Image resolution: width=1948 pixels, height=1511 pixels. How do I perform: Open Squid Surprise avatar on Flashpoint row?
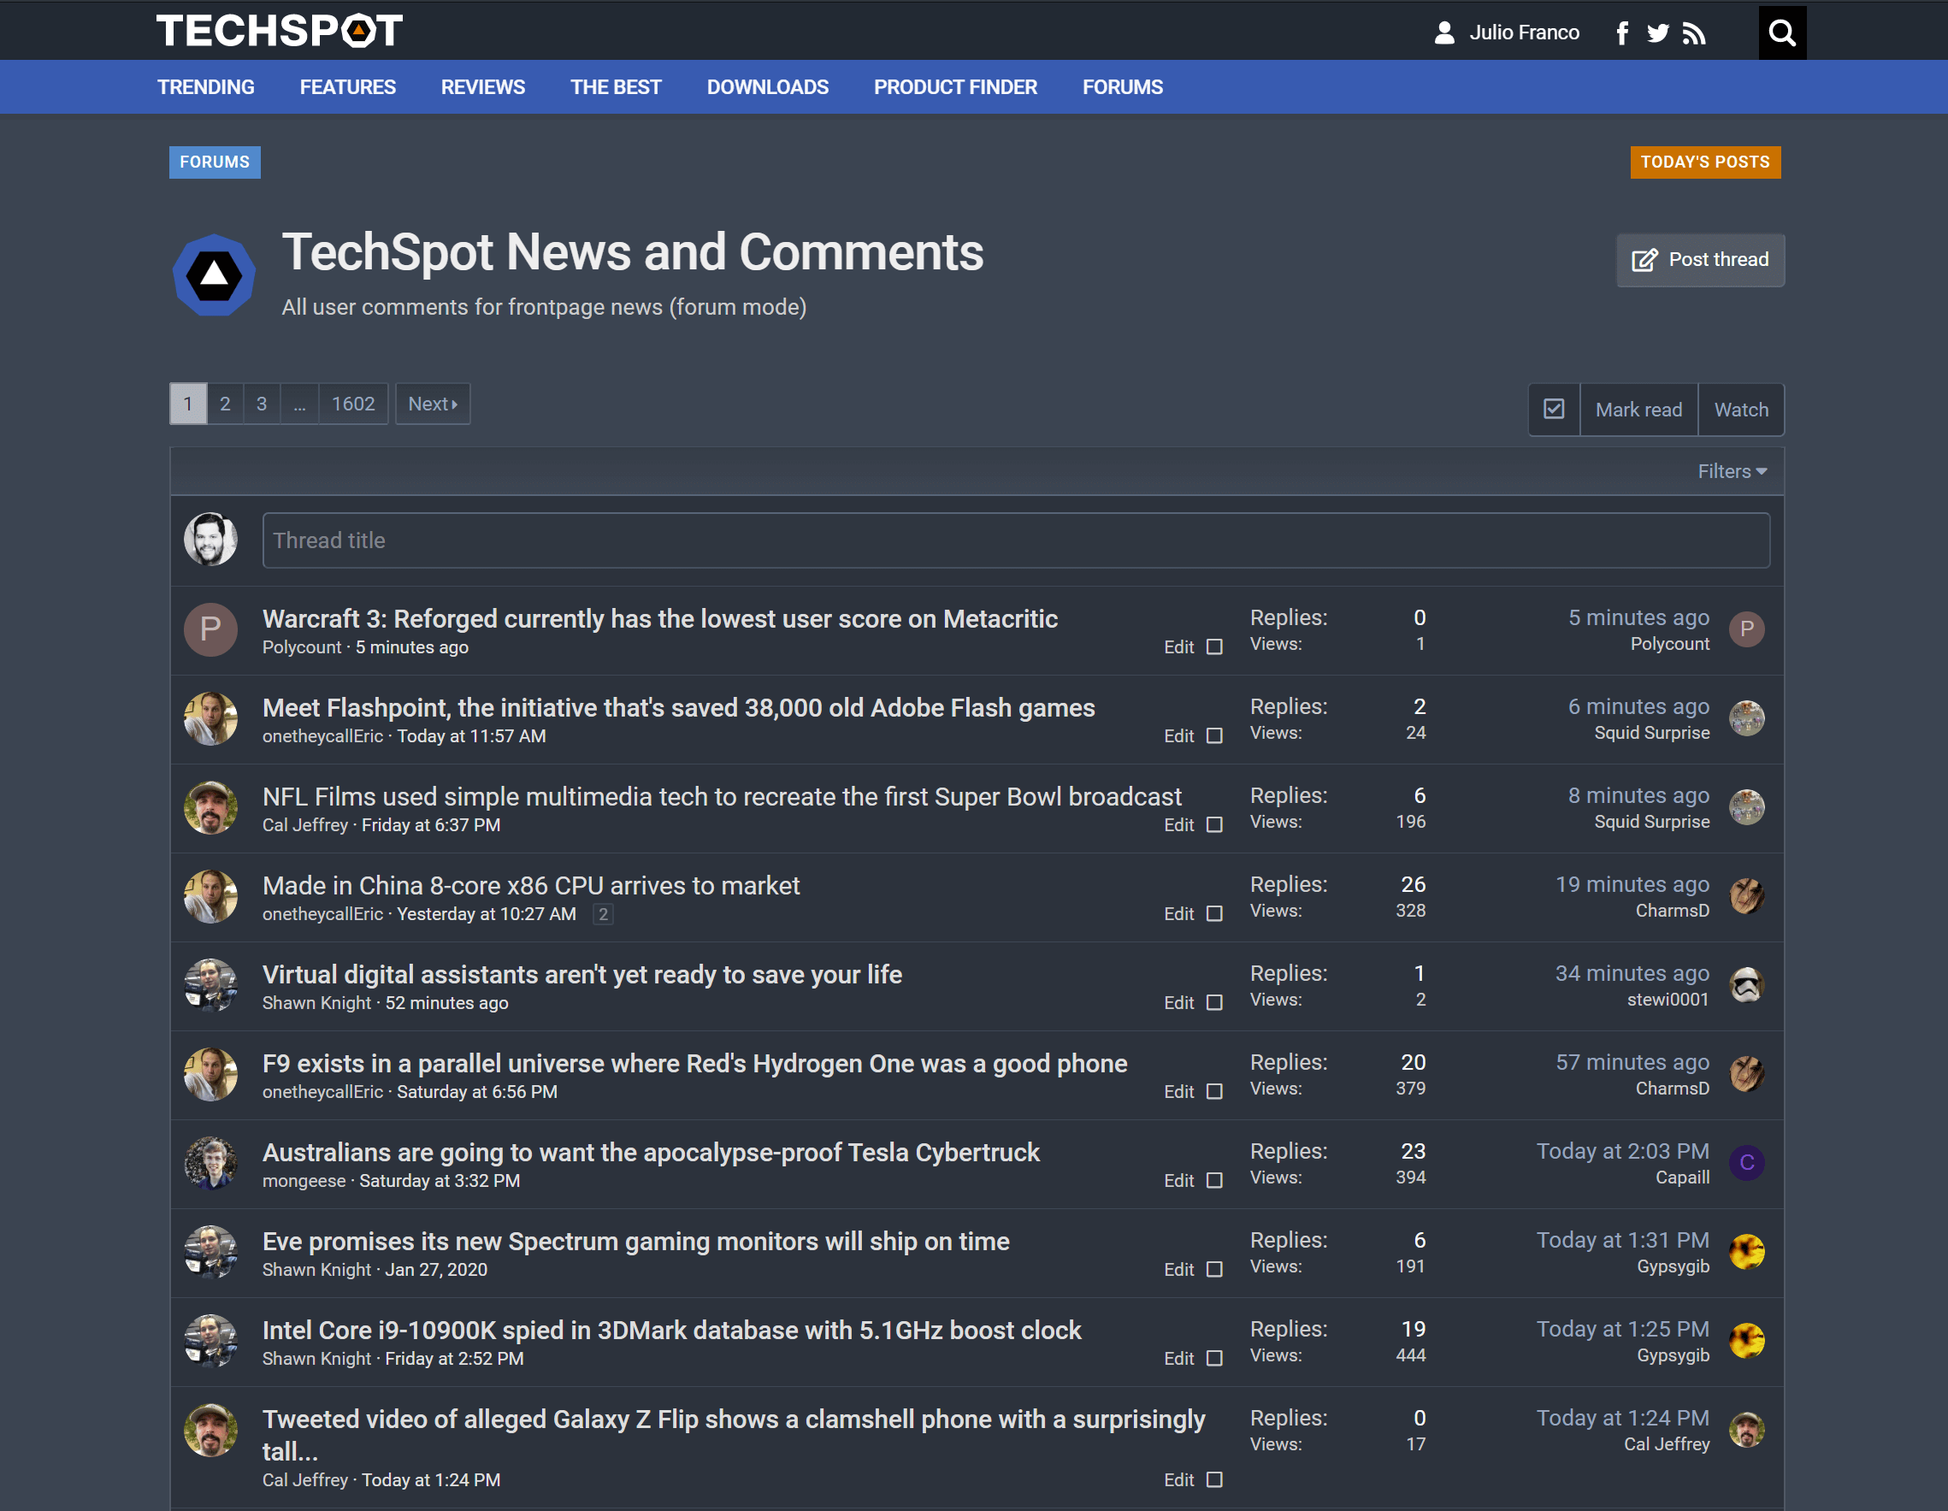point(1746,718)
